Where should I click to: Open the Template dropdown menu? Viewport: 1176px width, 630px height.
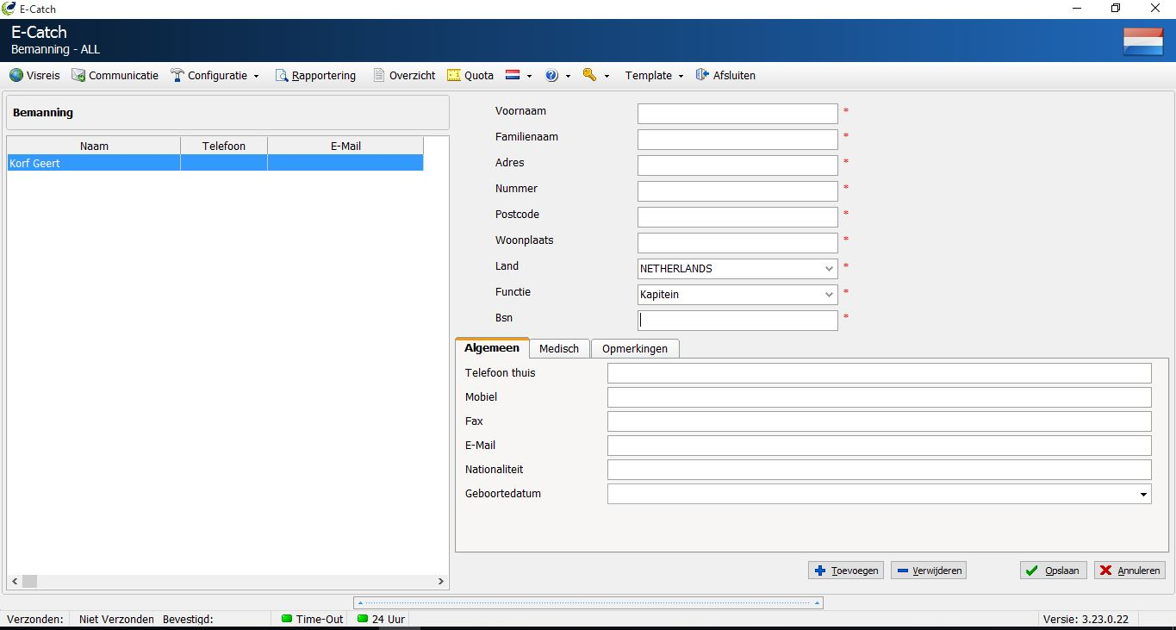(654, 76)
